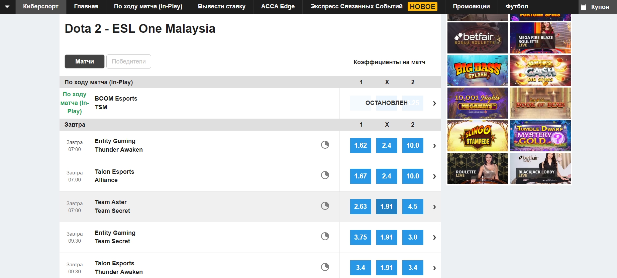Click the stats icon for Entity Gaming vs Team Secret

(325, 236)
